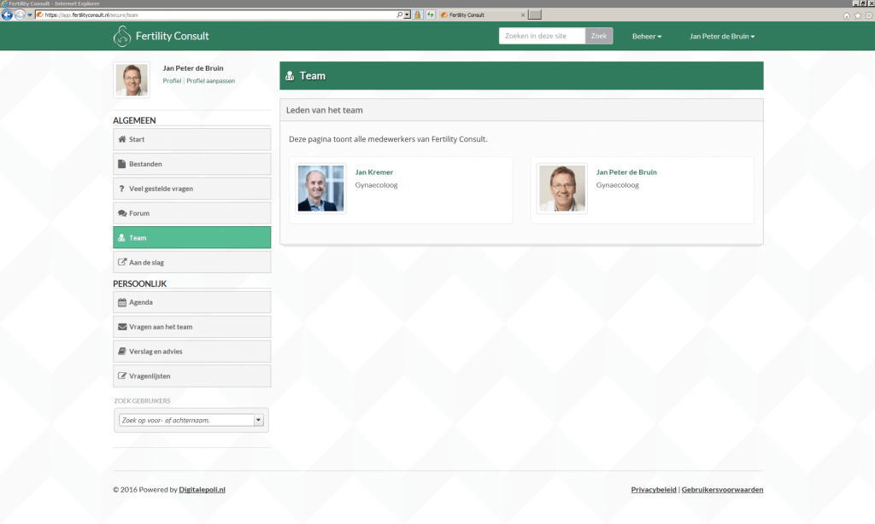The image size is (875, 524).
Task: Open the Forum menu item
Action: (192, 213)
